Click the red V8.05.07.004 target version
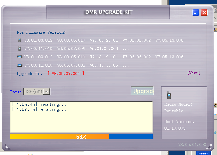The height and width of the screenshot is (155, 217). click(66, 73)
